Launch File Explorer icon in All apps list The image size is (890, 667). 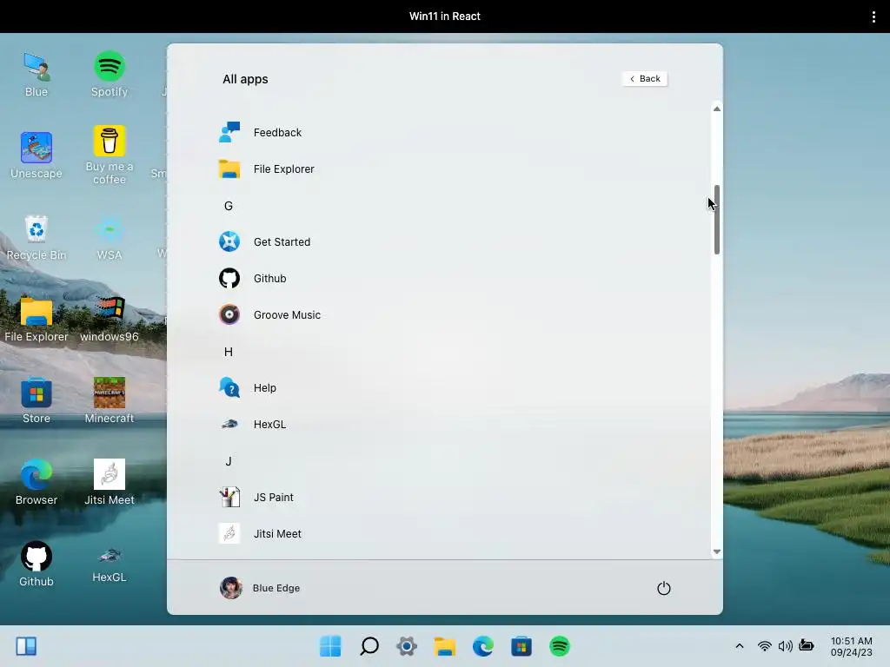(x=229, y=169)
